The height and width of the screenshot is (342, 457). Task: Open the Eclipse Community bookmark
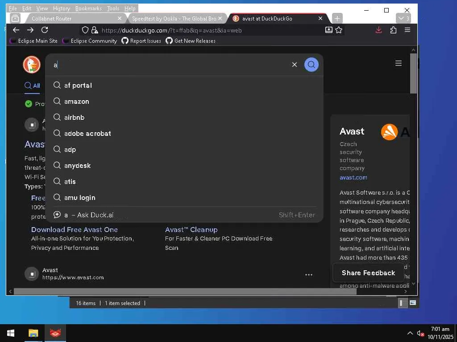click(90, 41)
